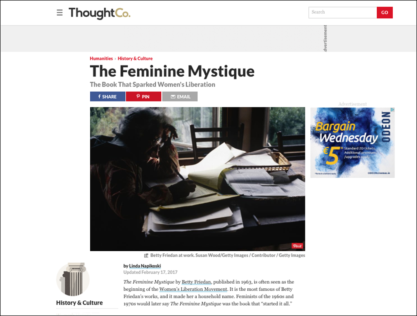Viewport: 417px width, 316px height.
Task: Click the Pin it badge on photo
Action: coord(297,246)
